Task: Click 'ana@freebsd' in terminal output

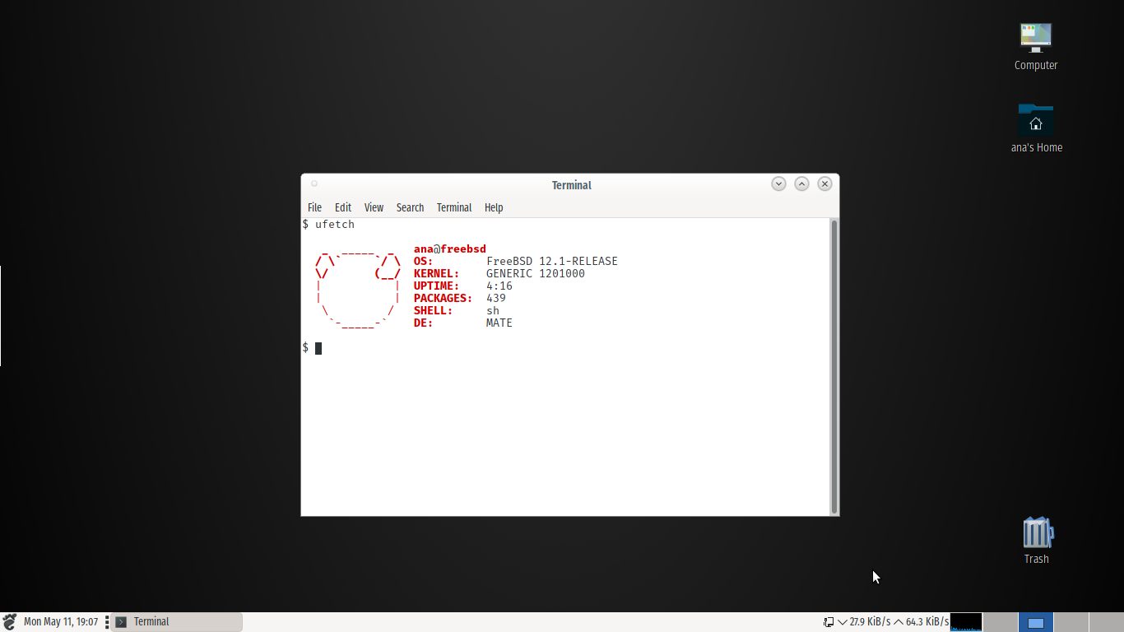Action: (x=450, y=249)
